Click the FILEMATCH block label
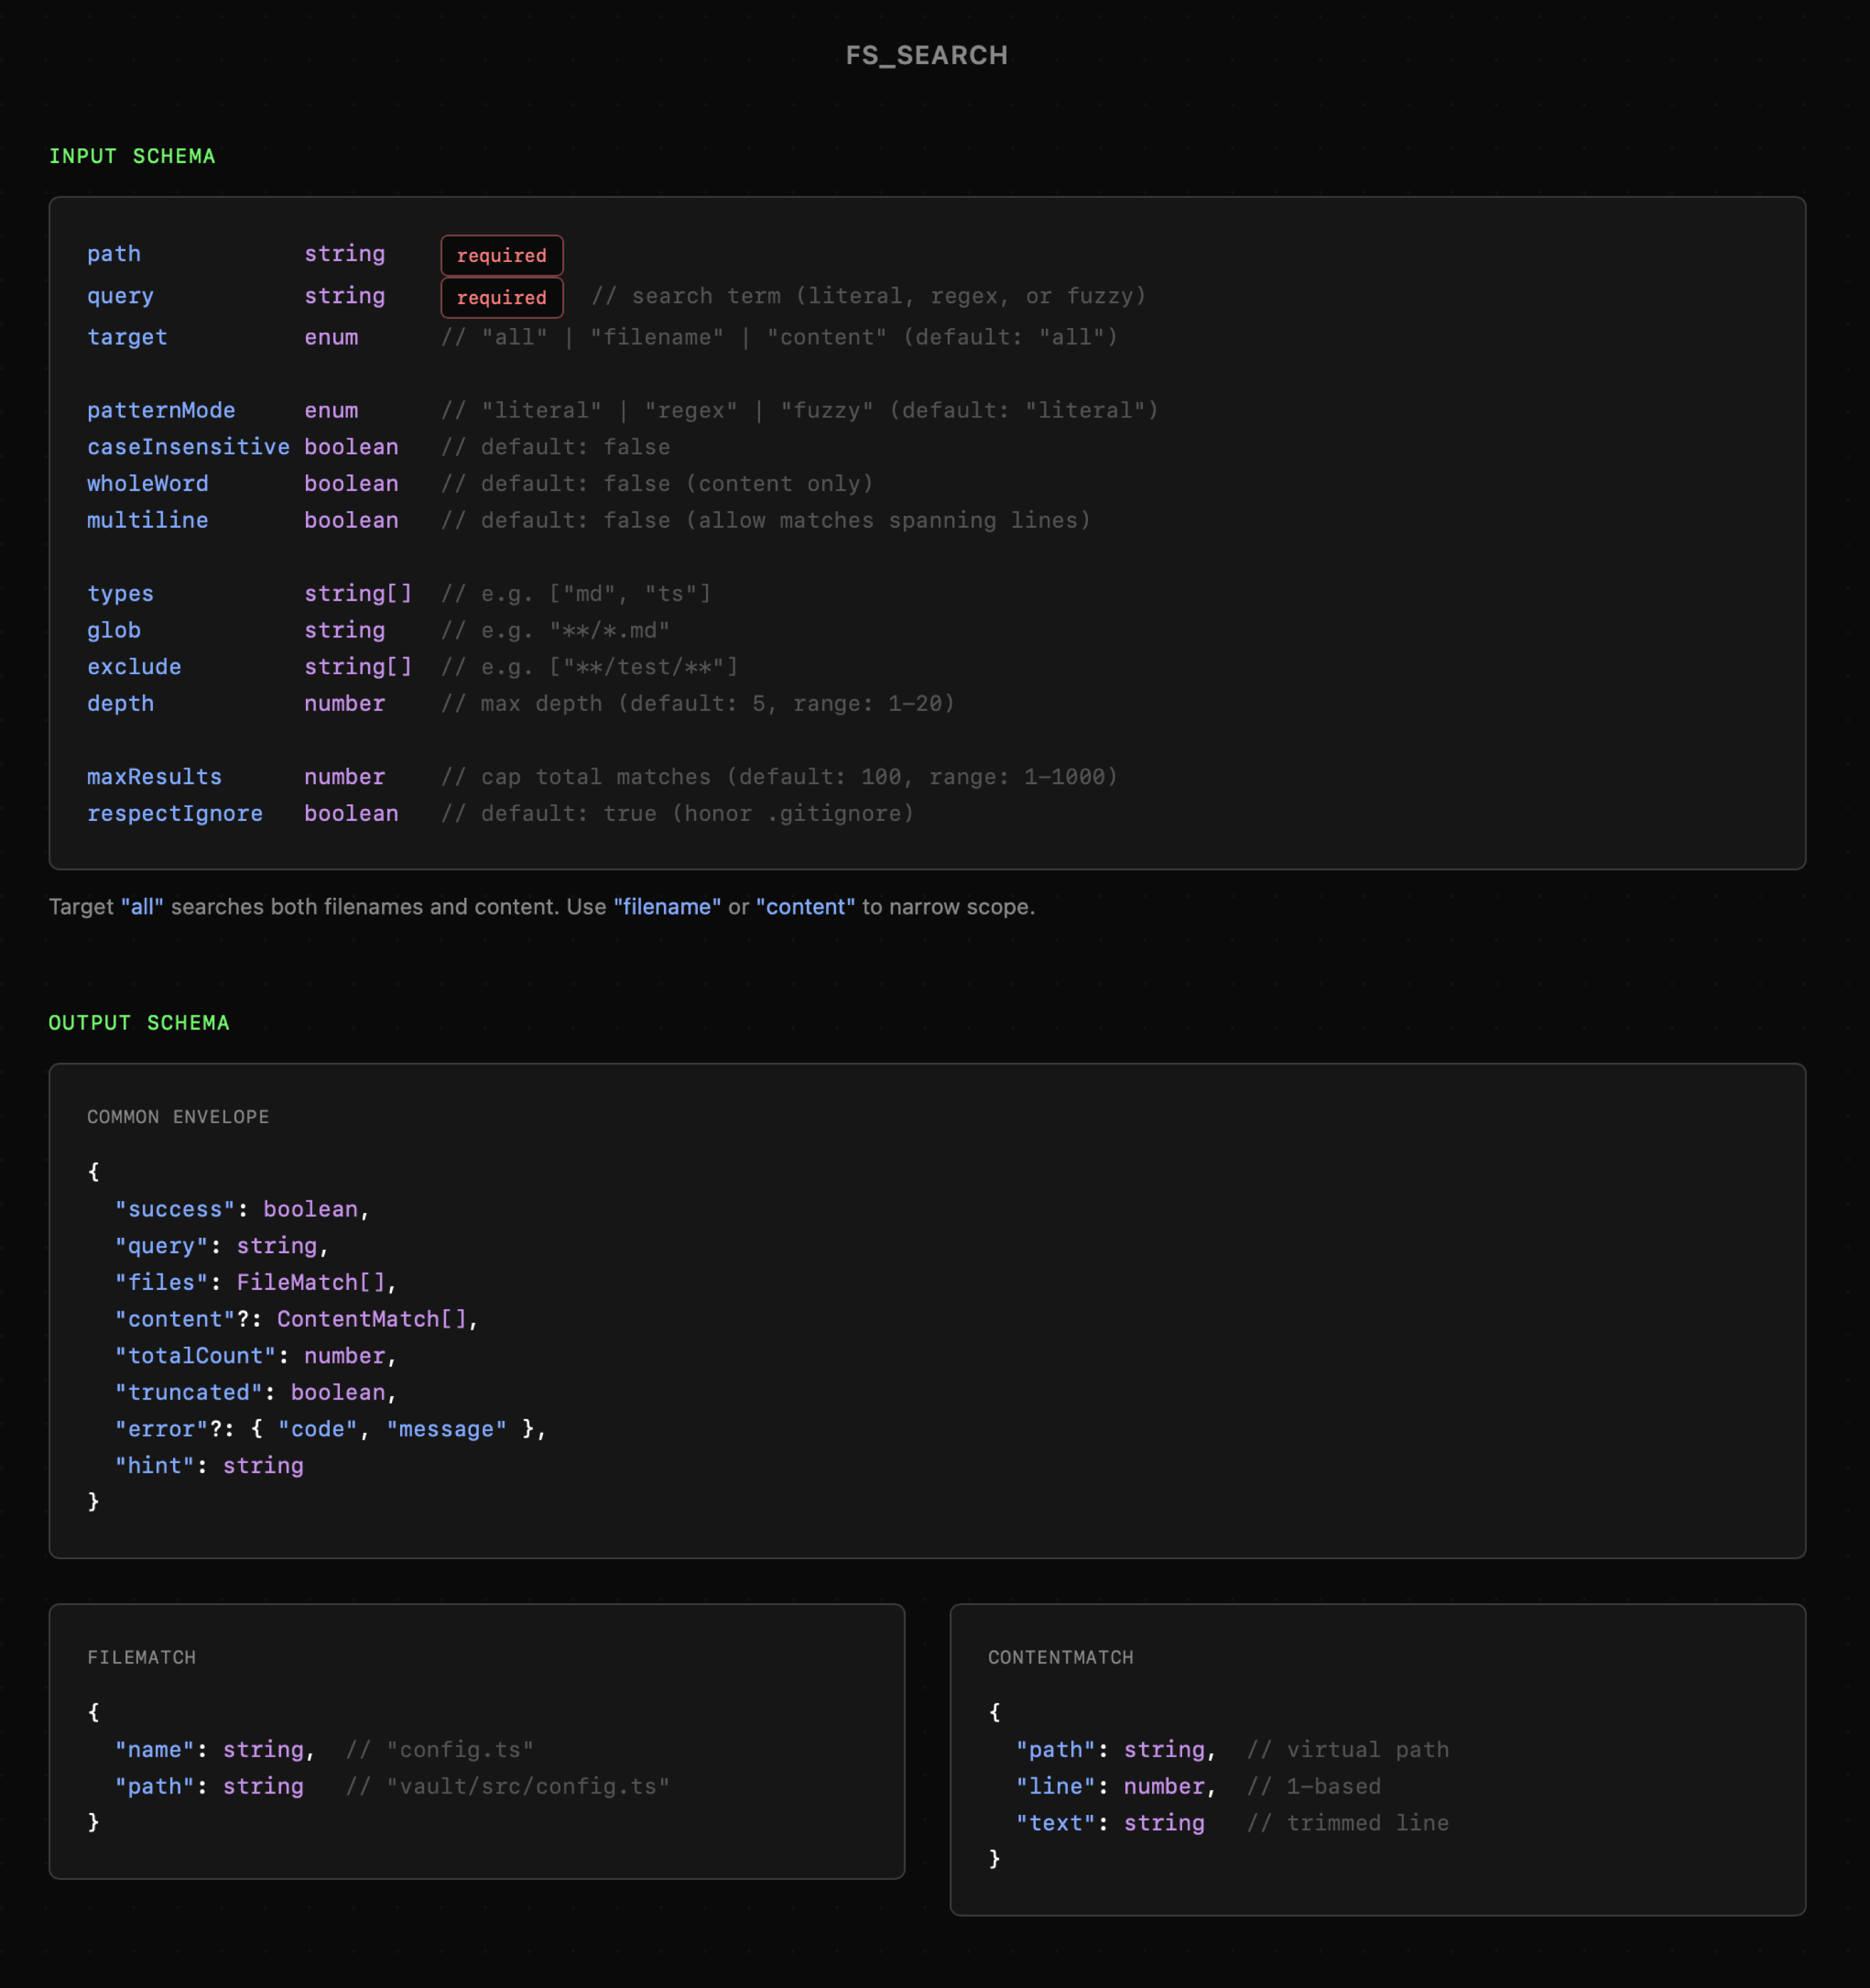The width and height of the screenshot is (1870, 1988). [x=141, y=1657]
